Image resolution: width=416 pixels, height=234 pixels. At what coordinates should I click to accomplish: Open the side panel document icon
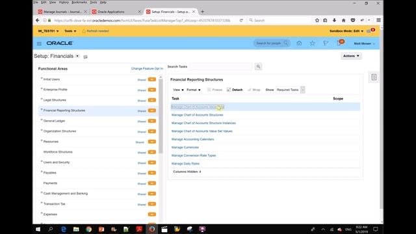tap(374, 77)
